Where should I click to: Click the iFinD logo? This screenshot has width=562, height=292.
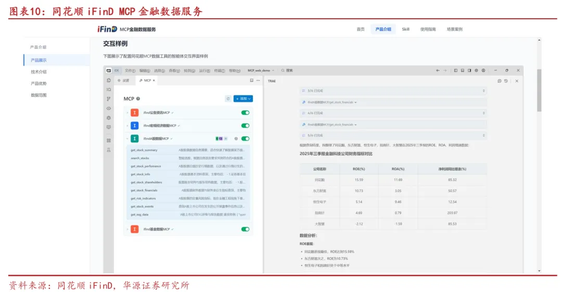(x=107, y=29)
